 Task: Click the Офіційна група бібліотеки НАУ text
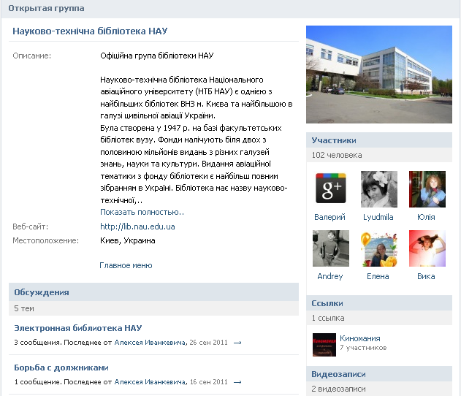click(157, 56)
